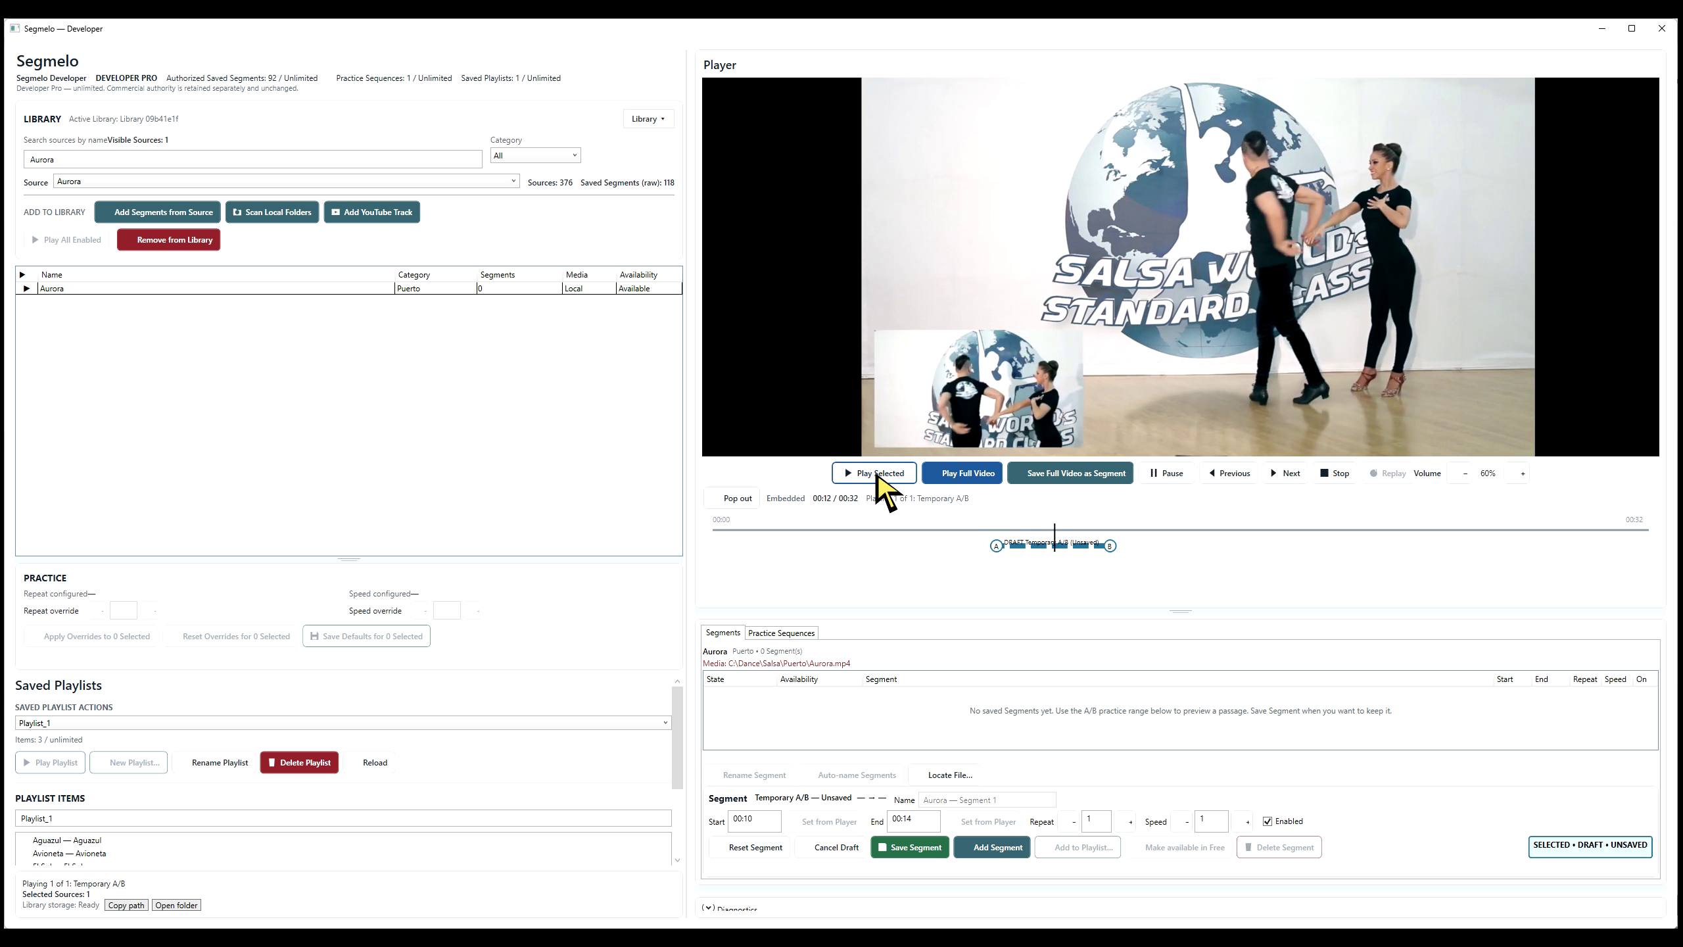
Task: Decrease volume with the minus button
Action: pos(1465,473)
